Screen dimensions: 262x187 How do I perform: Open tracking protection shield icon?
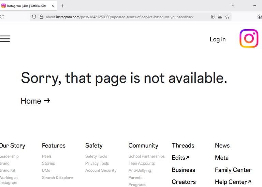34,17
